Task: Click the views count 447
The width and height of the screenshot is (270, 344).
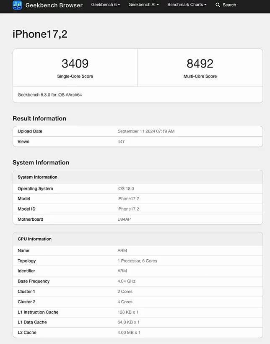Action: click(x=121, y=141)
